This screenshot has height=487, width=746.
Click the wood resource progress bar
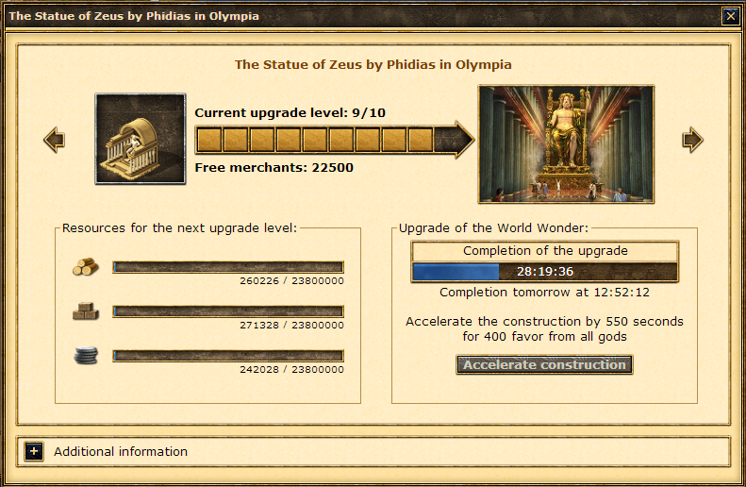pyautogui.click(x=228, y=266)
